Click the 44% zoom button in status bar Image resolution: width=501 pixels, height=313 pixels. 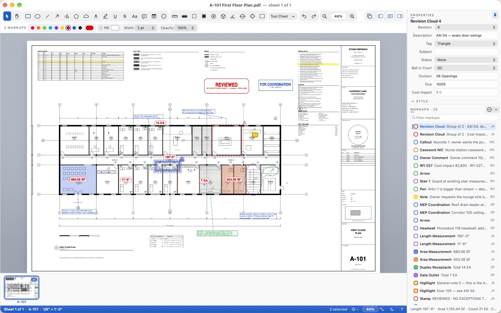pyautogui.click(x=370, y=309)
